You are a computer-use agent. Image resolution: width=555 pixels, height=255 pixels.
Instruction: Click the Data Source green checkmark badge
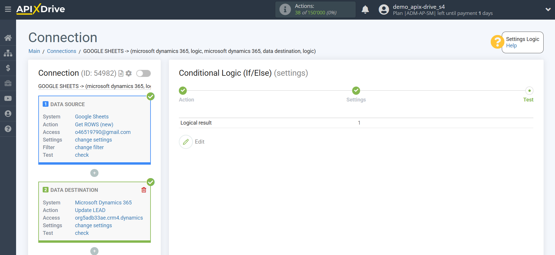[151, 97]
